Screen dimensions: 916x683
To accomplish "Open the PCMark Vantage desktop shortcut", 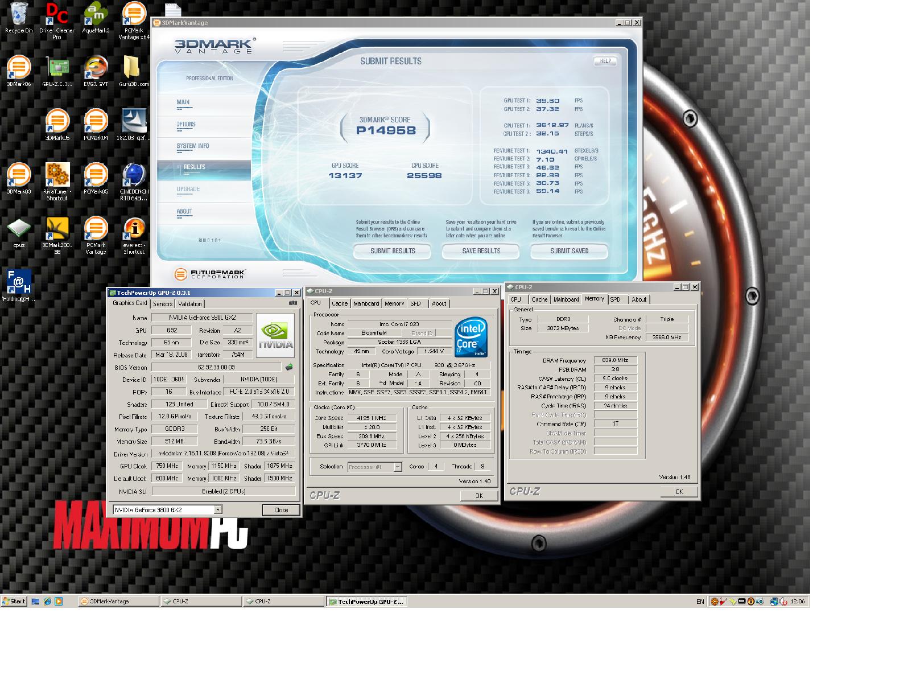I will (x=96, y=236).
